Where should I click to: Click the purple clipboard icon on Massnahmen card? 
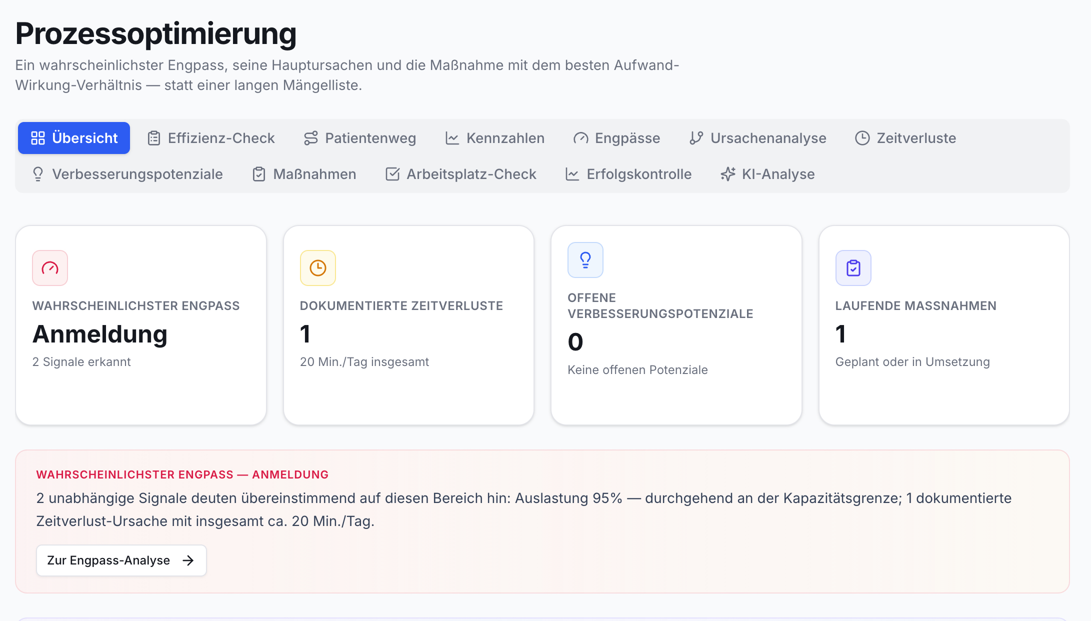853,268
